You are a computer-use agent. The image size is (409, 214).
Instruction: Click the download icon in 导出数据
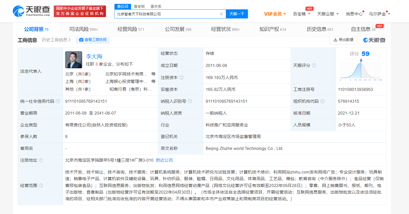click(x=335, y=40)
